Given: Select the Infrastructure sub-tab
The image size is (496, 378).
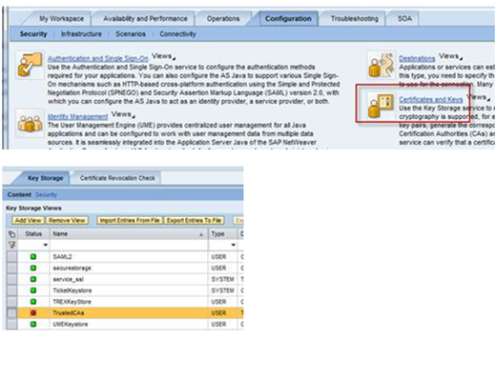Looking at the screenshot, I should [81, 34].
